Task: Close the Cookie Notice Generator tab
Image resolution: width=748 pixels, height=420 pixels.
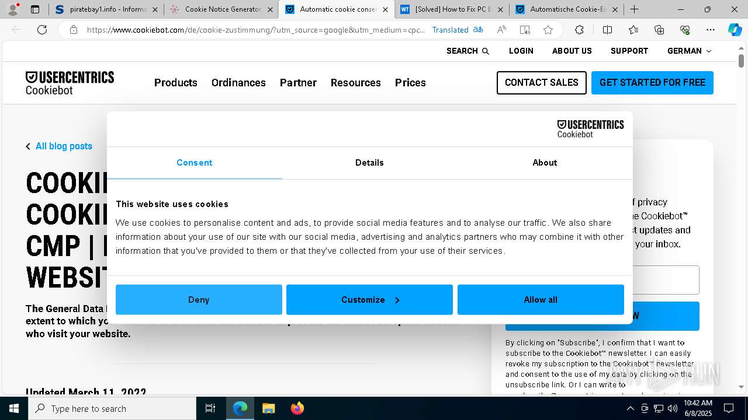Action: point(270,9)
